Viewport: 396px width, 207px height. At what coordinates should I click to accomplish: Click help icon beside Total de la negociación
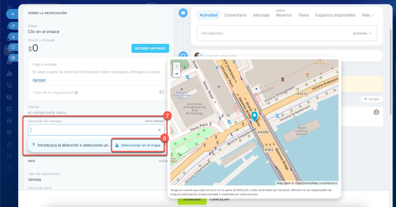pos(76,92)
